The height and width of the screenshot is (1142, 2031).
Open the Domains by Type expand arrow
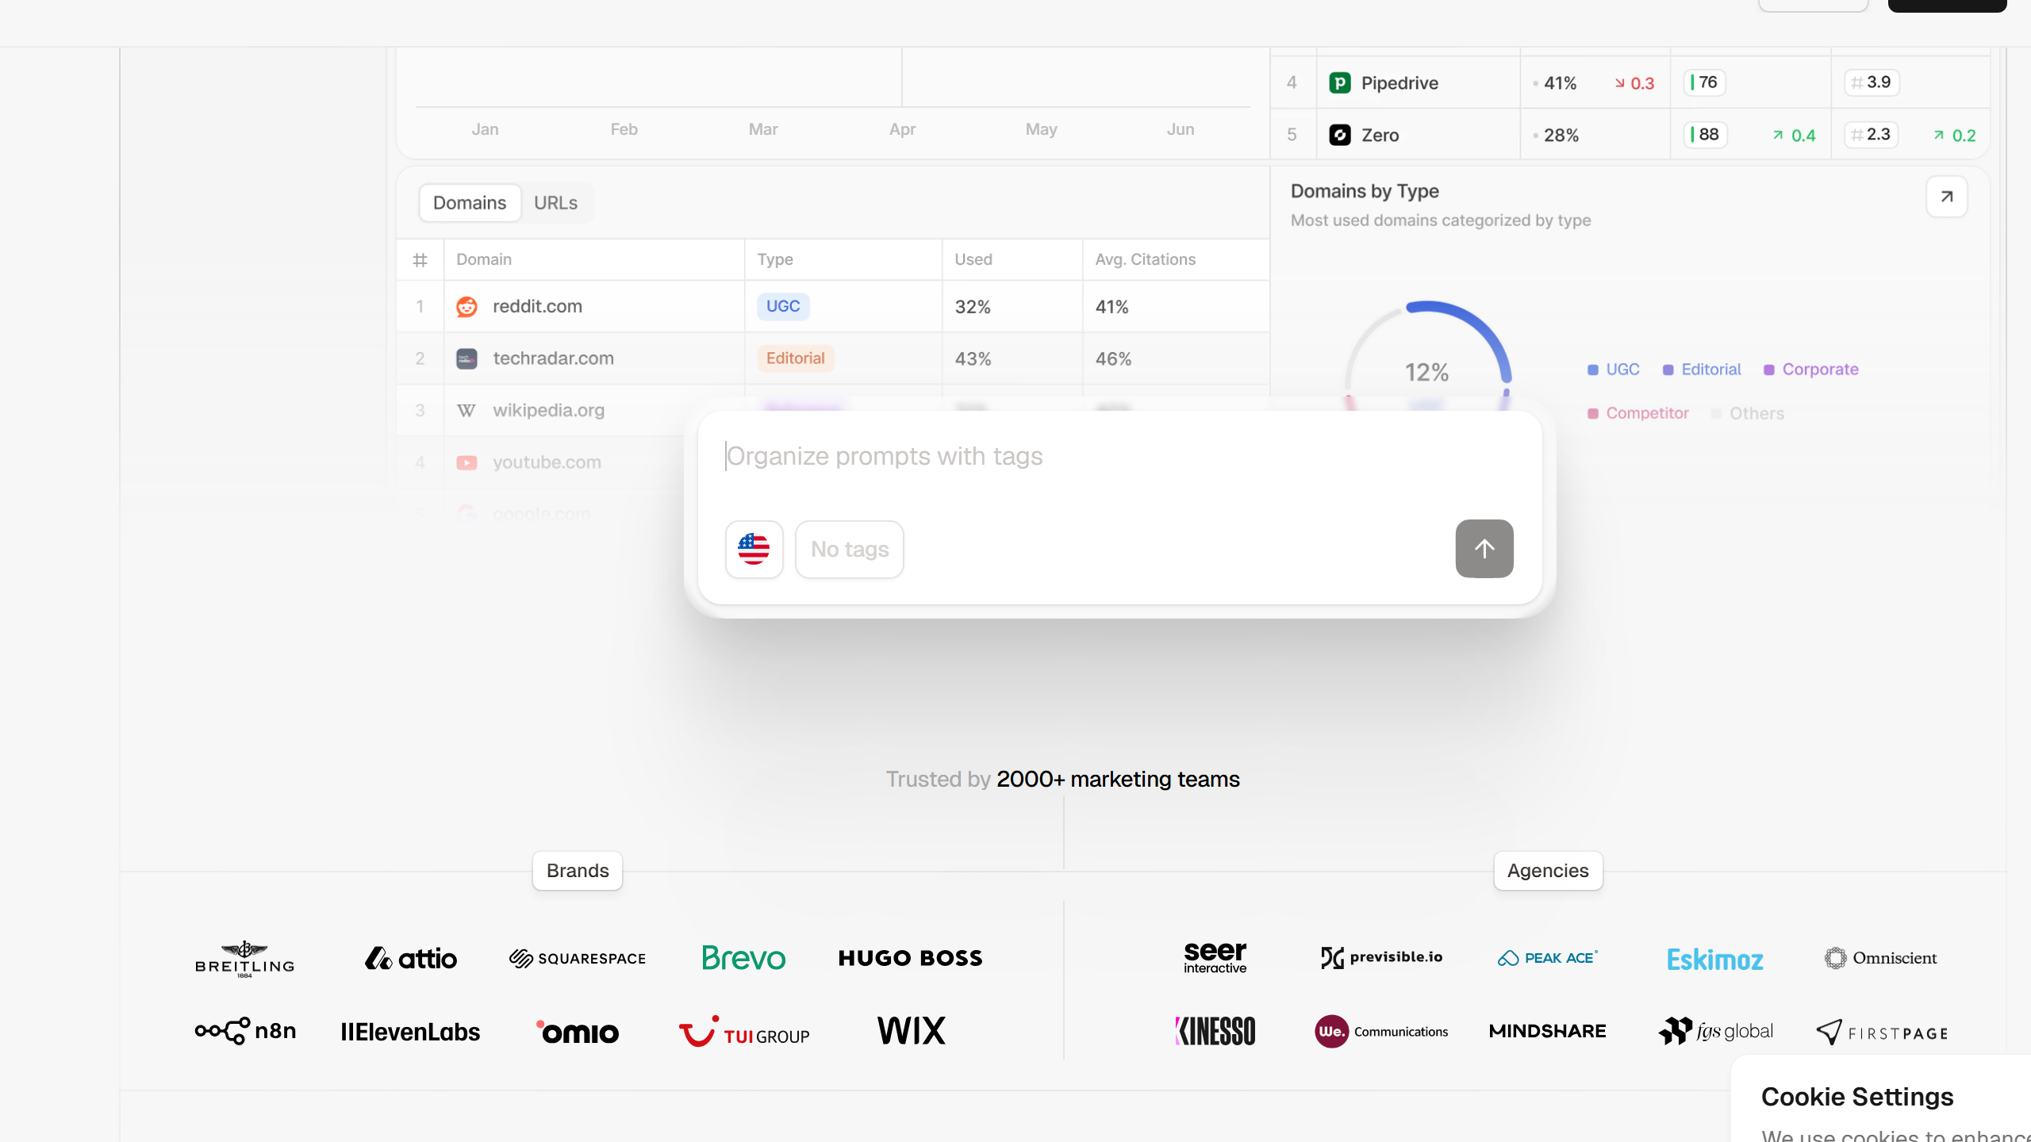click(1947, 197)
